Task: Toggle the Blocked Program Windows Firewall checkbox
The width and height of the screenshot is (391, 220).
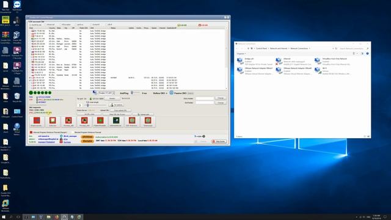Action: pos(73,132)
